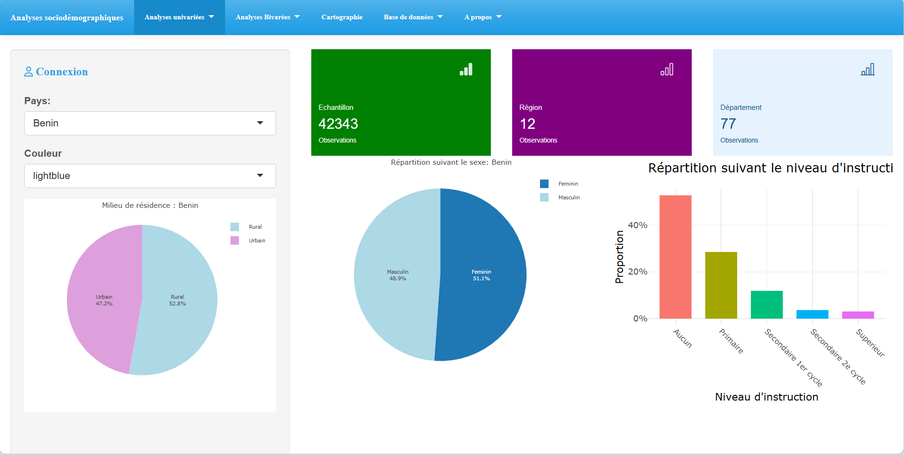Open the Couleur dropdown showing lightblue

point(150,176)
